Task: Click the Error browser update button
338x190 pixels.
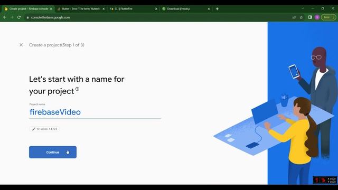Action: pos(328,17)
